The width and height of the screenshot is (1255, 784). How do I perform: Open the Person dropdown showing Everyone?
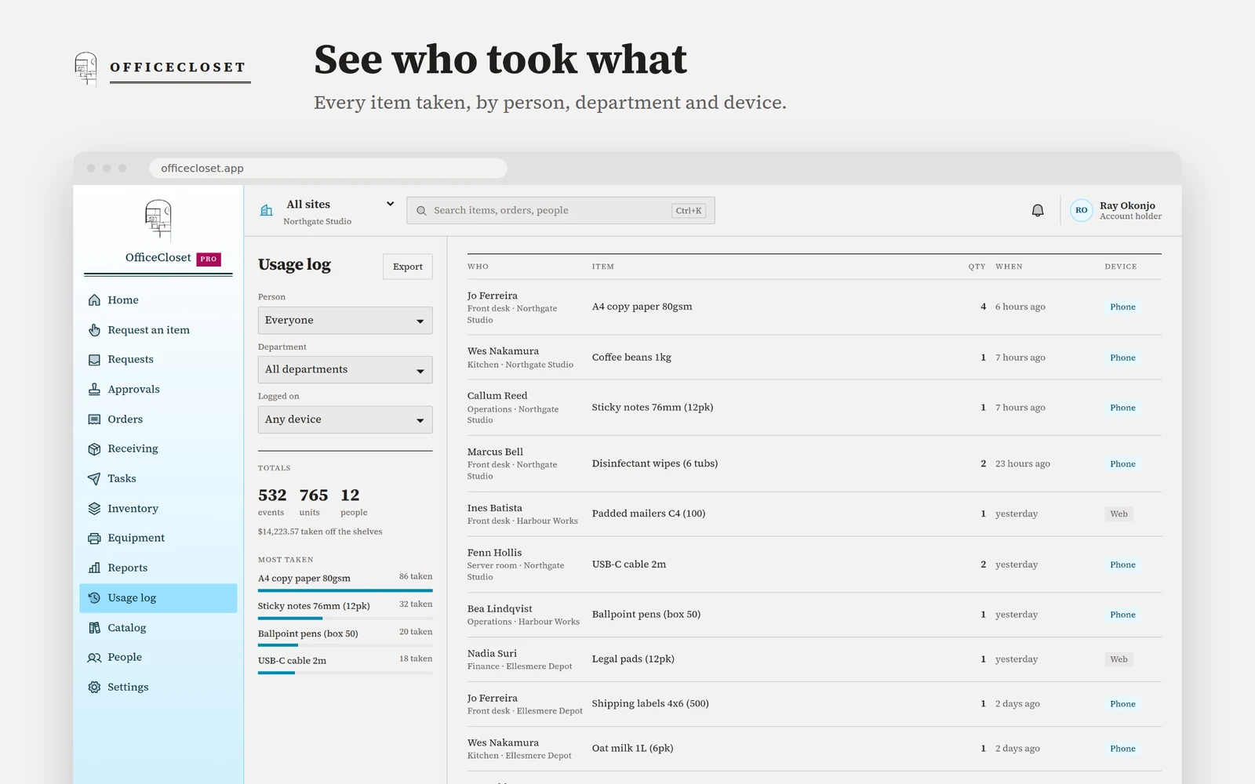pos(345,321)
